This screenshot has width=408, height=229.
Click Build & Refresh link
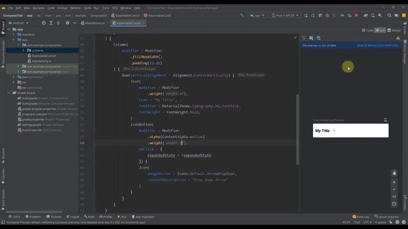click(x=377, y=45)
